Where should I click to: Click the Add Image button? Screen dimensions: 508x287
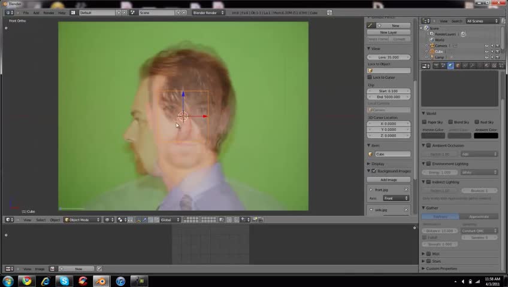(388, 180)
